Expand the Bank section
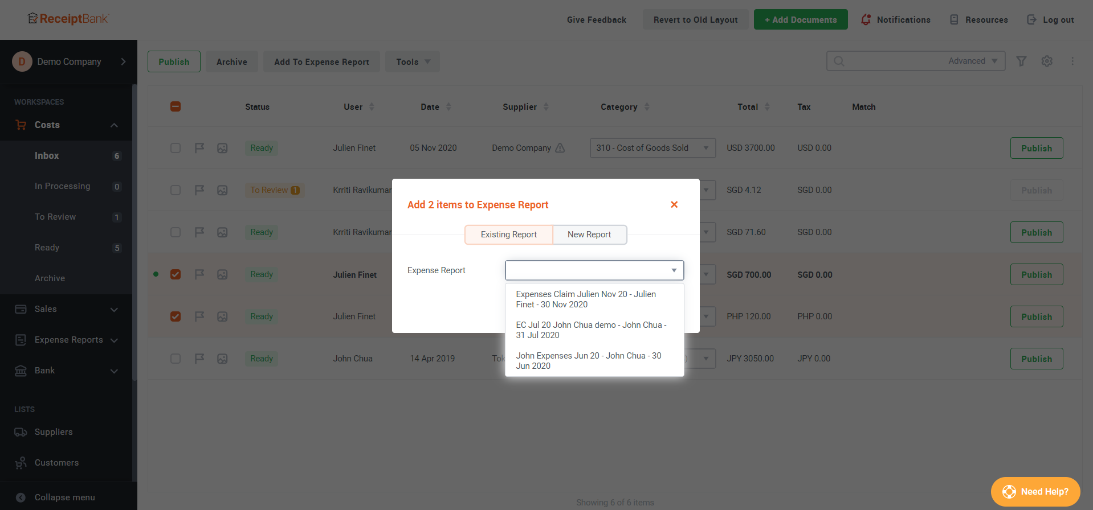The width and height of the screenshot is (1093, 510). (x=114, y=371)
